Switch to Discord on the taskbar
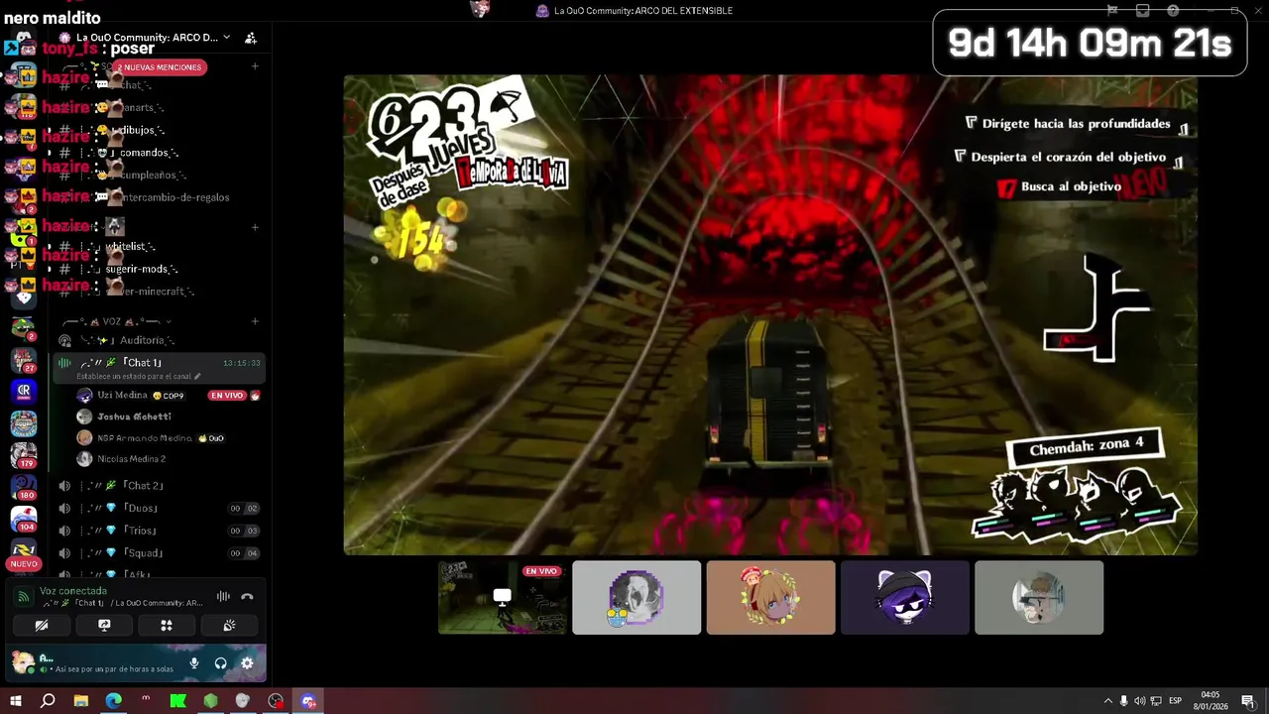This screenshot has width=1269, height=714. click(x=308, y=701)
